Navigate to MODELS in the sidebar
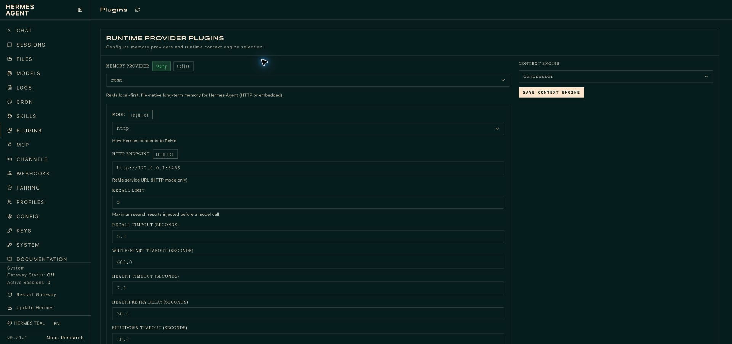732x344 pixels. [x=45, y=74]
